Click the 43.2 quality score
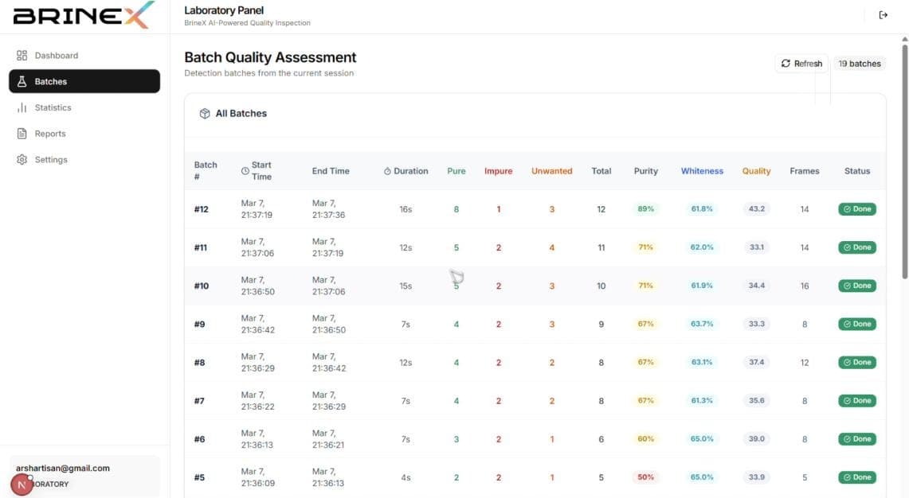The image size is (909, 498). coord(757,209)
